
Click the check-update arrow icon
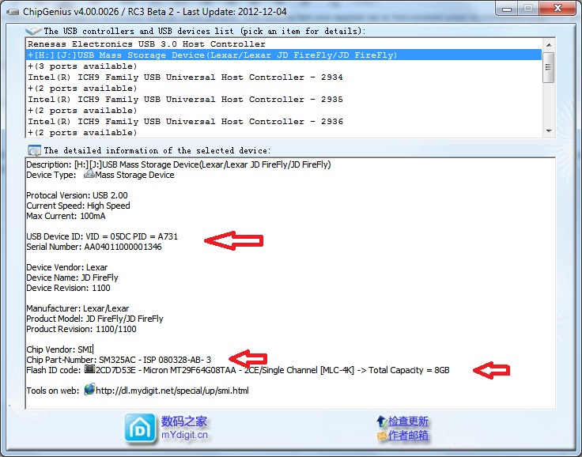(382, 421)
